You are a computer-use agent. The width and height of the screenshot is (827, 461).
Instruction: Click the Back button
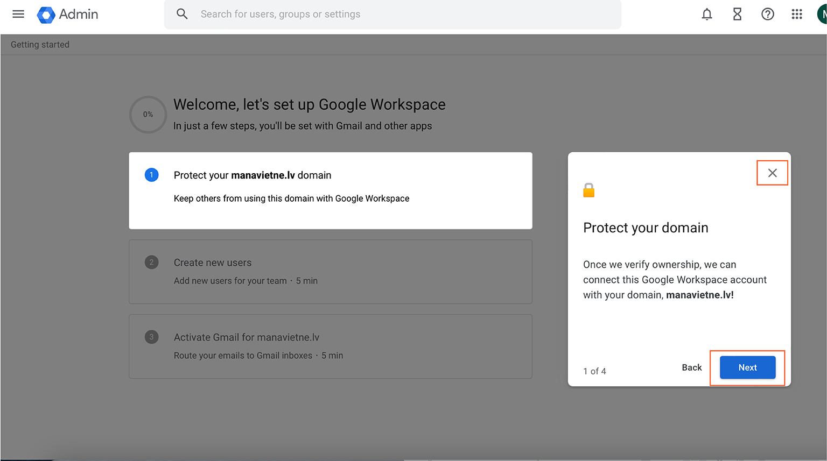(x=692, y=367)
